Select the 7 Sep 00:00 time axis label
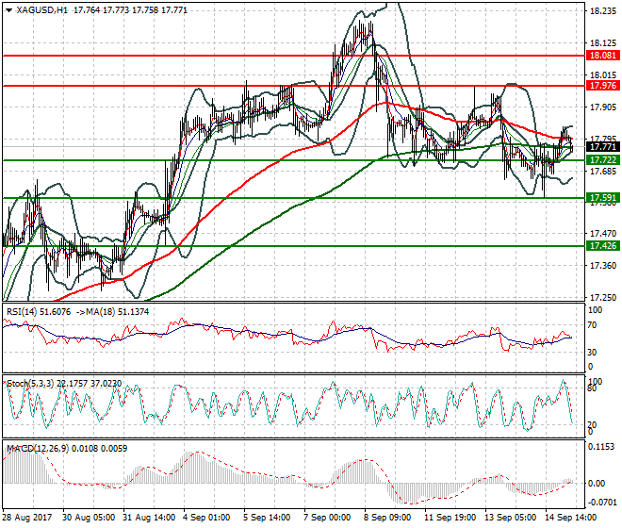This screenshot has height=528, width=622. [x=327, y=518]
